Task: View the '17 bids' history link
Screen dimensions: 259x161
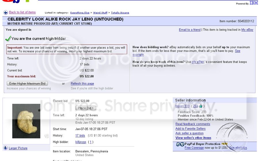Action: click(80, 136)
